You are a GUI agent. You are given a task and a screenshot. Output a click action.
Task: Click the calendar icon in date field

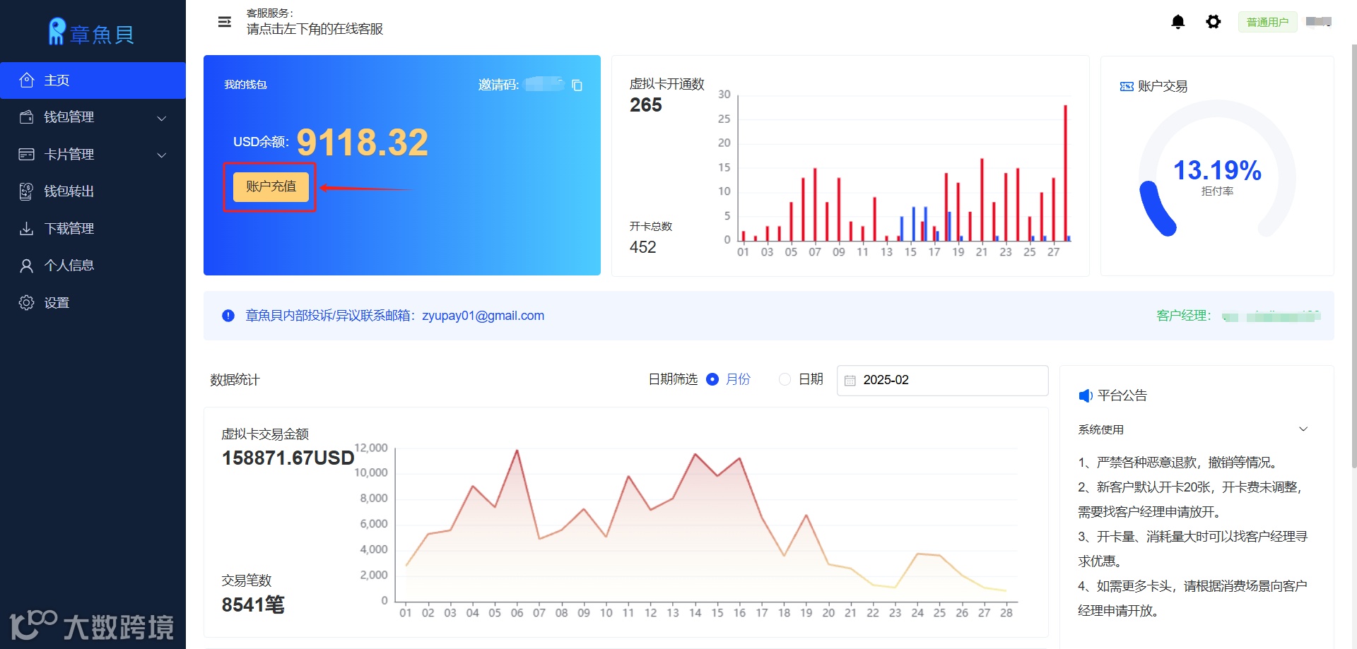[x=850, y=380]
